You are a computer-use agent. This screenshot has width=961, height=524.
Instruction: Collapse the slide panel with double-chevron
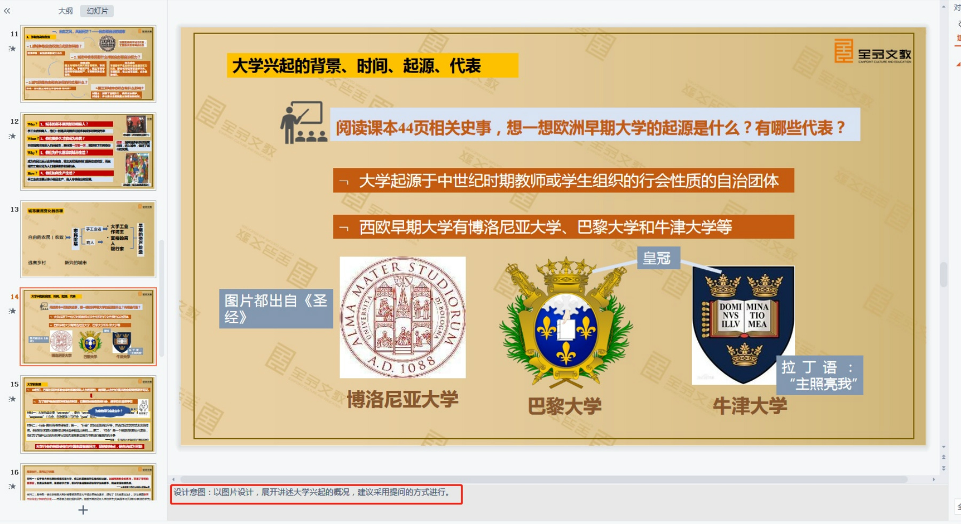click(x=7, y=11)
